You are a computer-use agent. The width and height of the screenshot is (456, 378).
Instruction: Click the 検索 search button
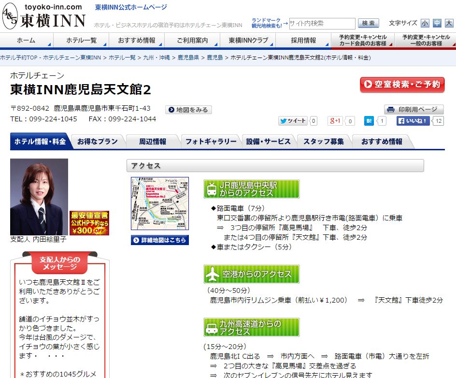(368, 23)
